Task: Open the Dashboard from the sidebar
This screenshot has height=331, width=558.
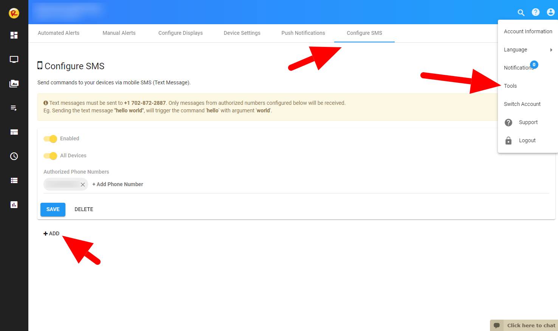Action: (14, 35)
